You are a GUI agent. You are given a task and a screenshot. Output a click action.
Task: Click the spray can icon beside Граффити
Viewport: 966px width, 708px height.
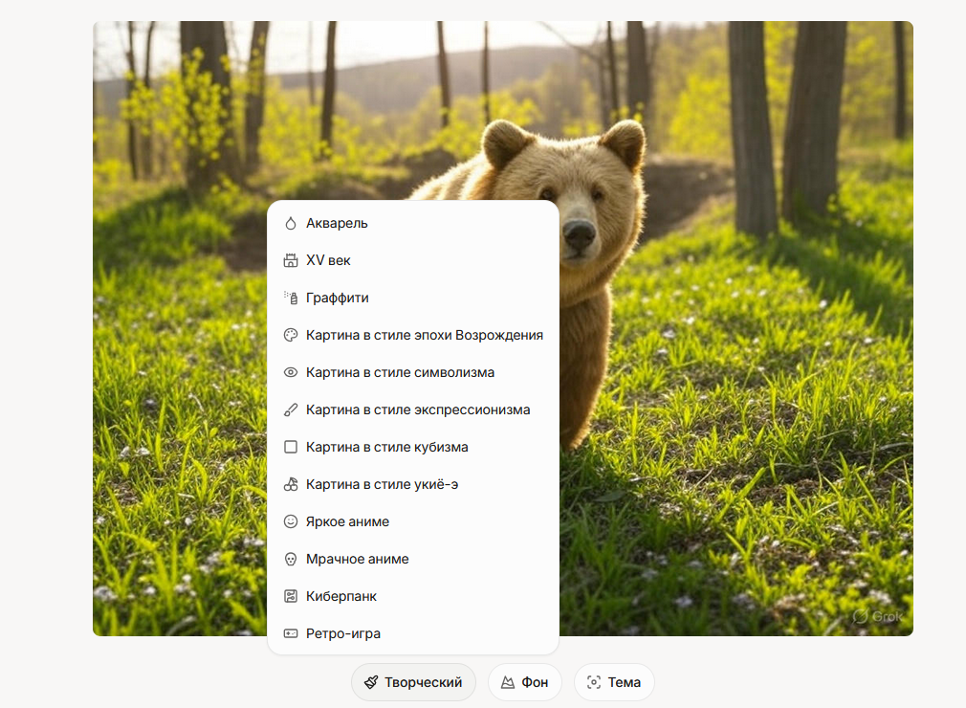291,298
